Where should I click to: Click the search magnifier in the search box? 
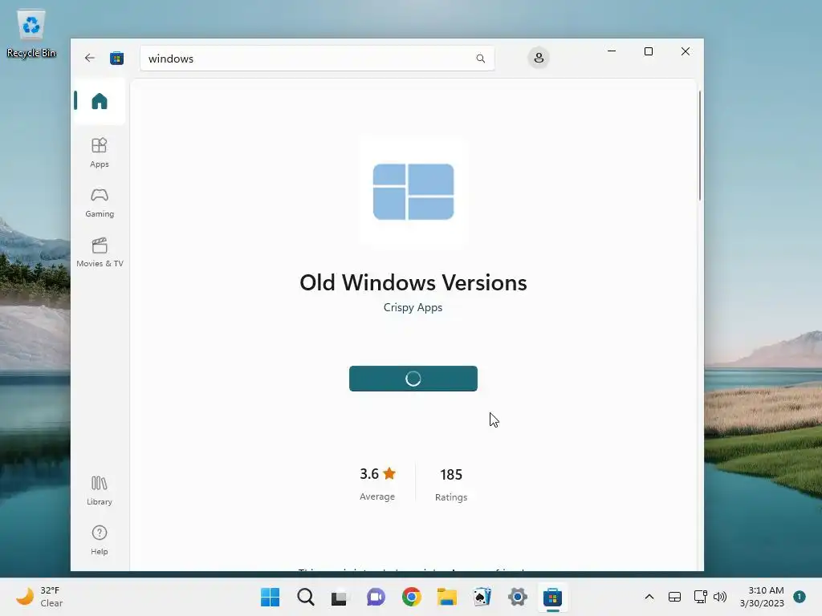[x=480, y=59]
